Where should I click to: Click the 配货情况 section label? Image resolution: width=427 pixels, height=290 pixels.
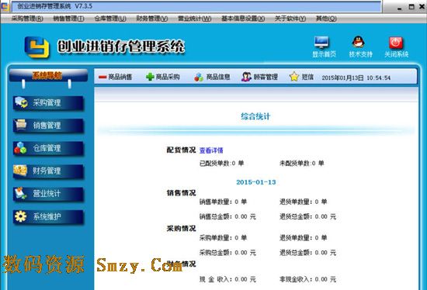tap(181, 150)
